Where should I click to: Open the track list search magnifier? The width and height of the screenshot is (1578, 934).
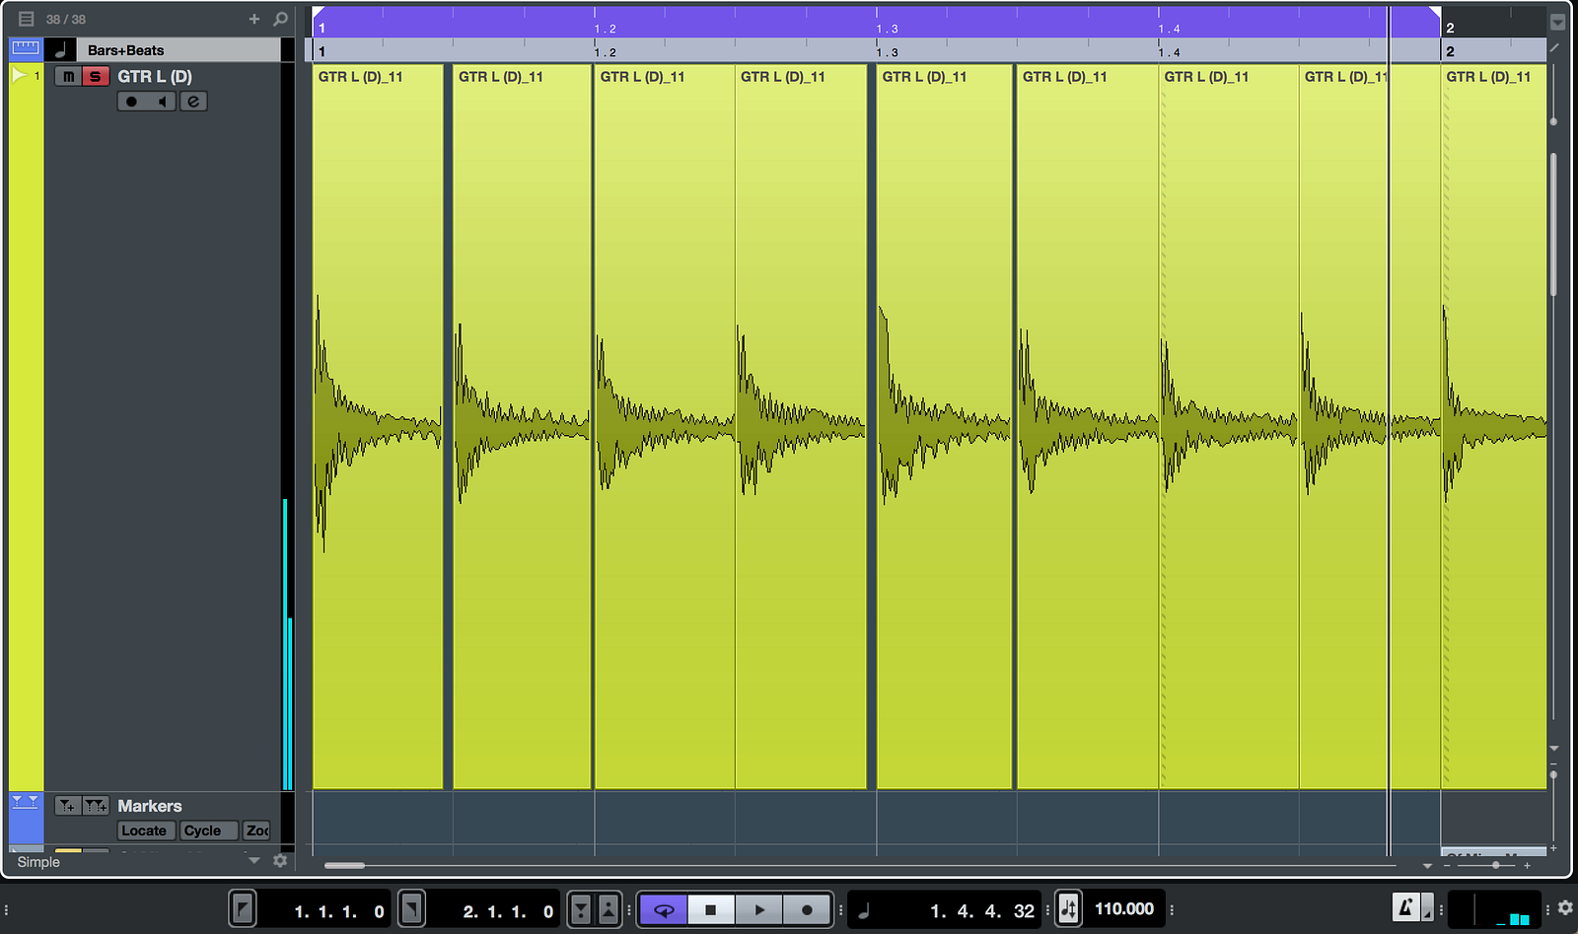280,19
